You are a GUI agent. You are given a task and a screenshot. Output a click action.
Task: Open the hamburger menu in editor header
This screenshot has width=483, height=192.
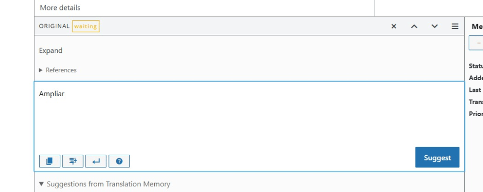click(x=455, y=26)
